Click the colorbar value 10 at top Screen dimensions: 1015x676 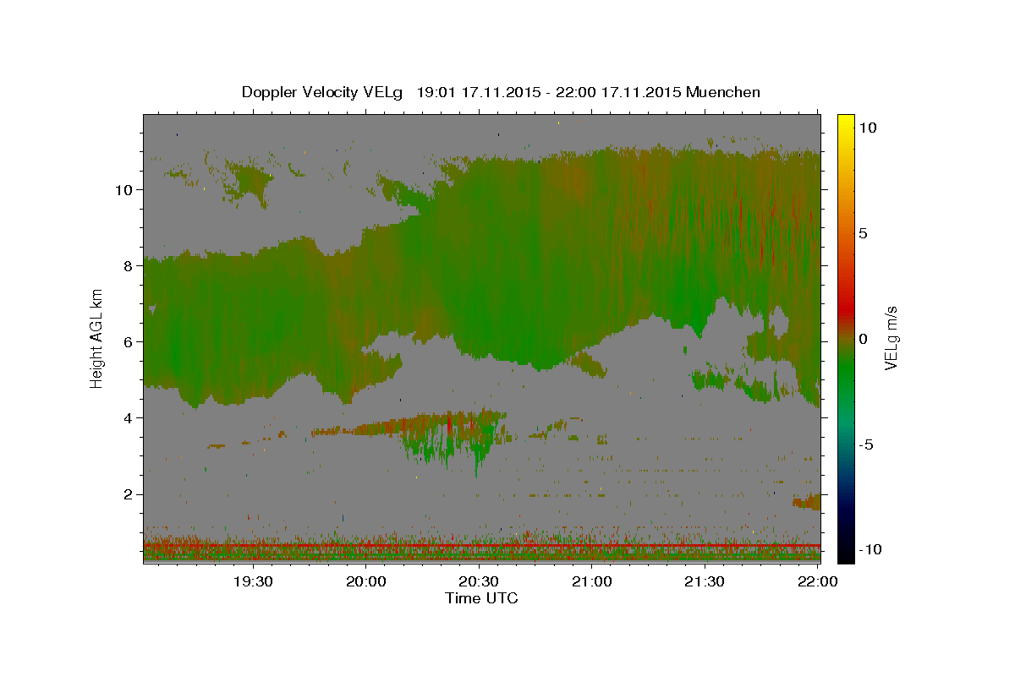click(867, 127)
